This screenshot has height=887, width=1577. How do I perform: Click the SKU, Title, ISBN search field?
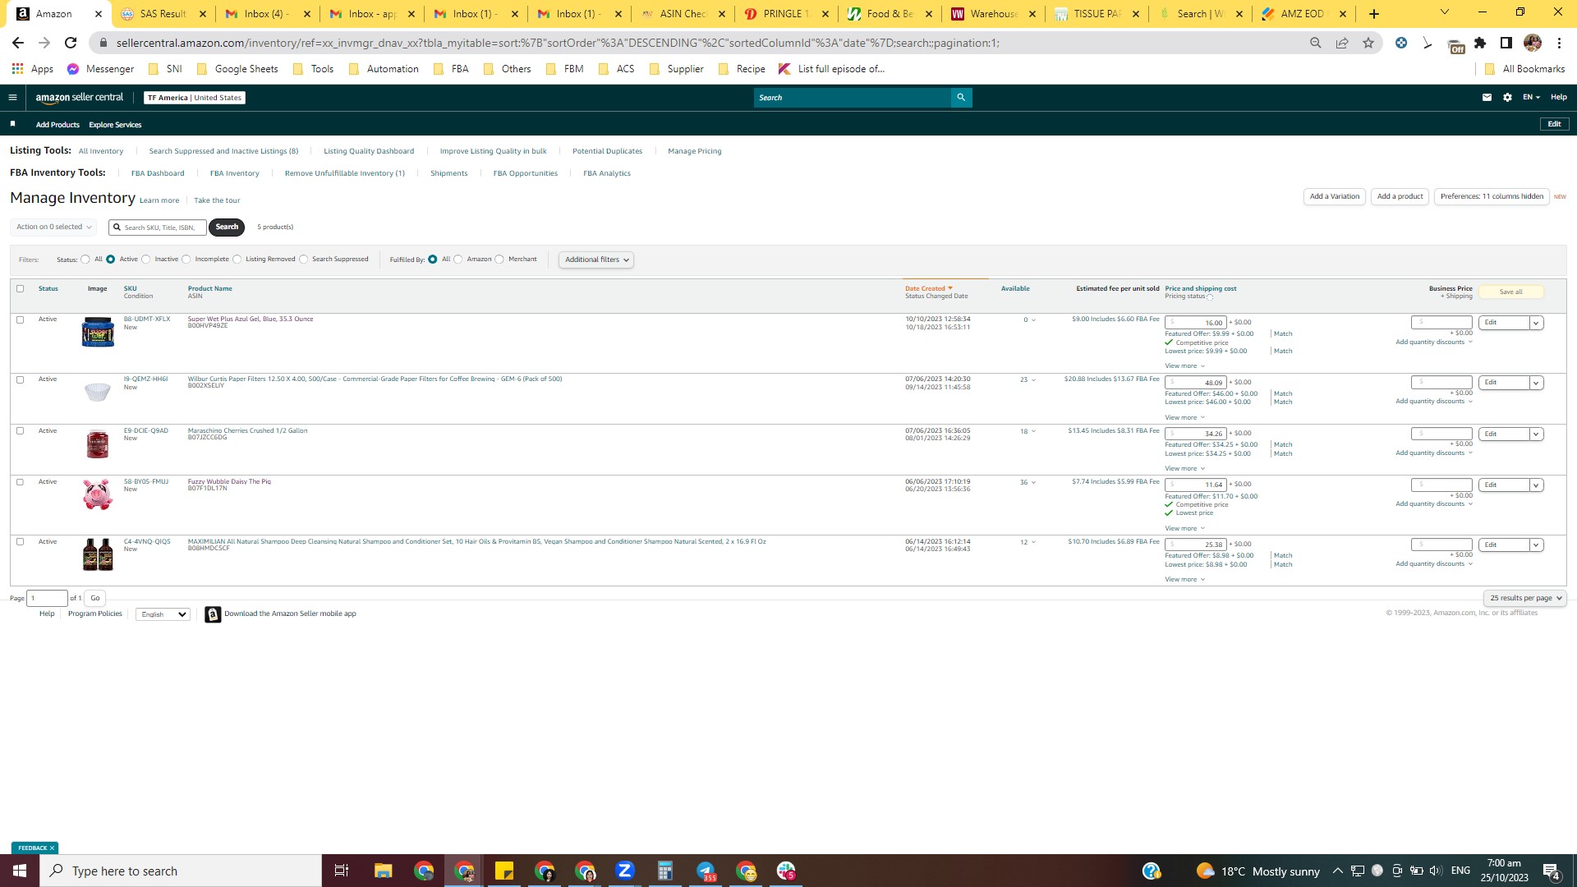point(158,227)
